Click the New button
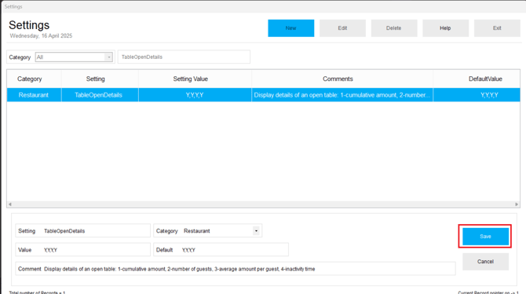Image resolution: width=526 pixels, height=294 pixels. point(290,28)
